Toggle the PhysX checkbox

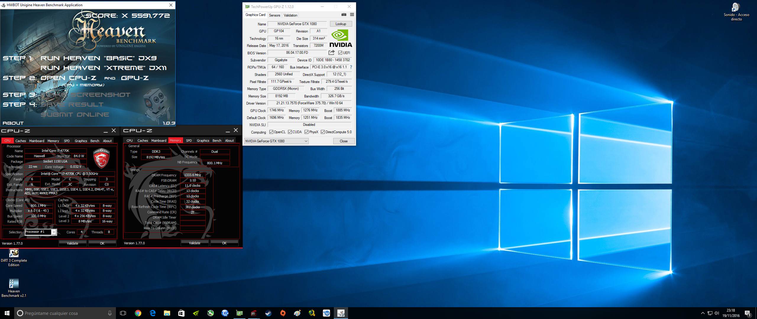coord(306,132)
